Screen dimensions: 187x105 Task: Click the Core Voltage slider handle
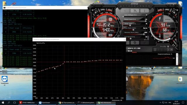pos(123,17)
